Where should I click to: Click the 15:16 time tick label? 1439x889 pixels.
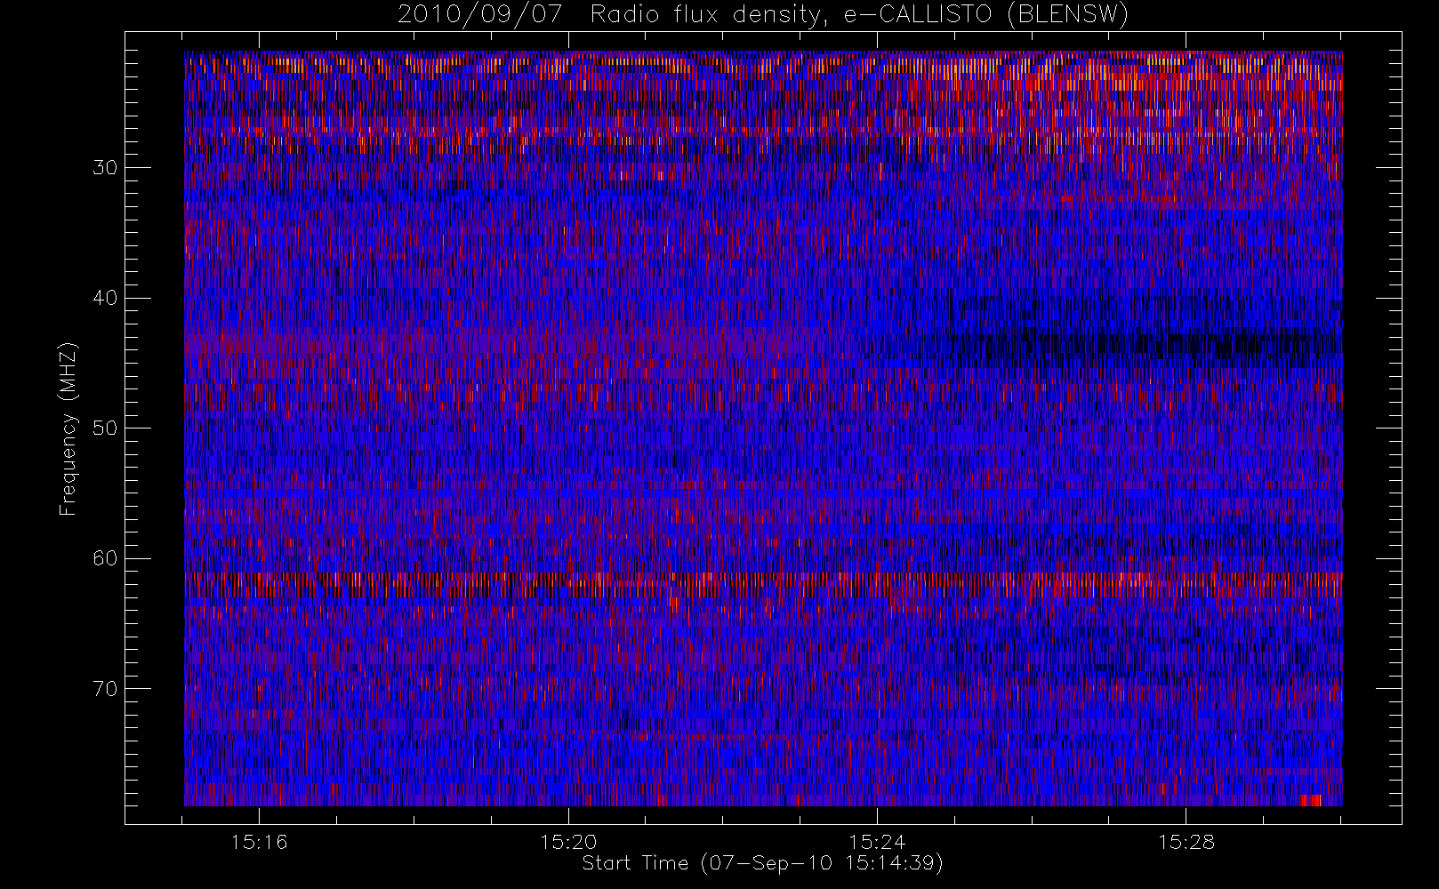pyautogui.click(x=259, y=841)
